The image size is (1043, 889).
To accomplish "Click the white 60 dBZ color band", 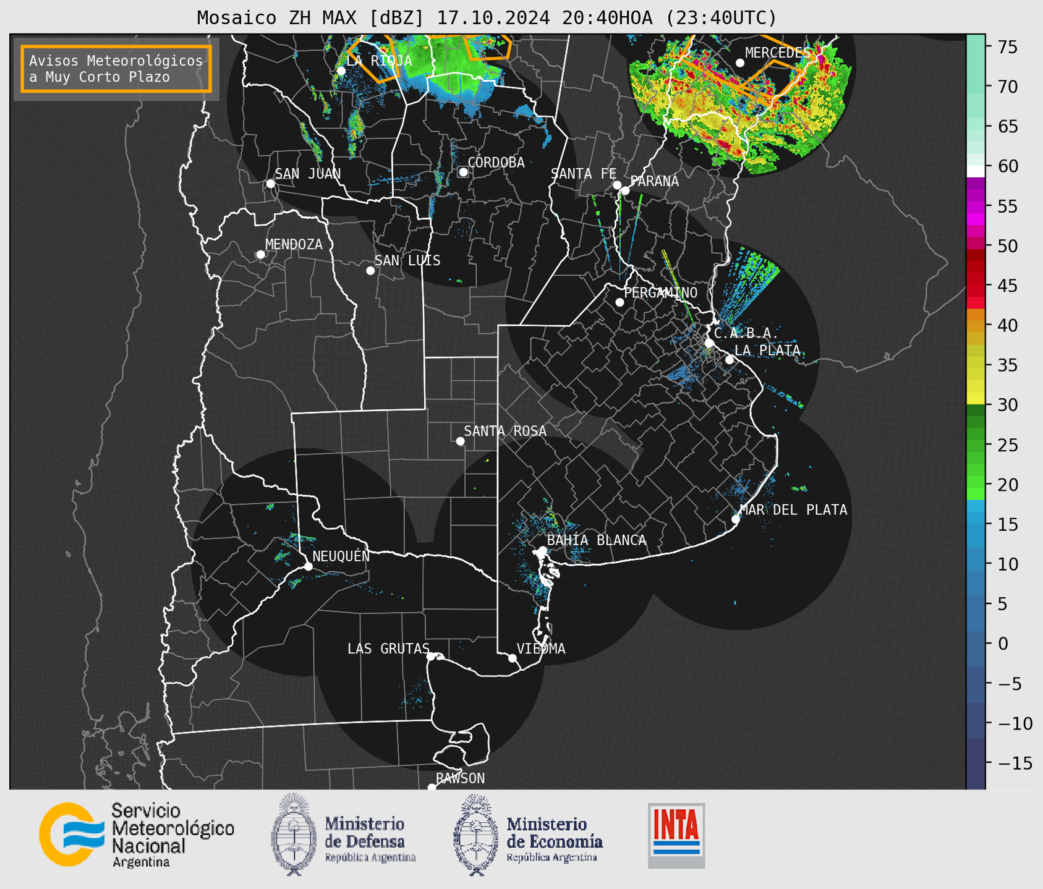I will point(975,171).
